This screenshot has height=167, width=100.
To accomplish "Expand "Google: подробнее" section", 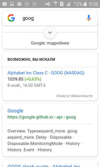I will pyautogui.click(x=50, y=43).
